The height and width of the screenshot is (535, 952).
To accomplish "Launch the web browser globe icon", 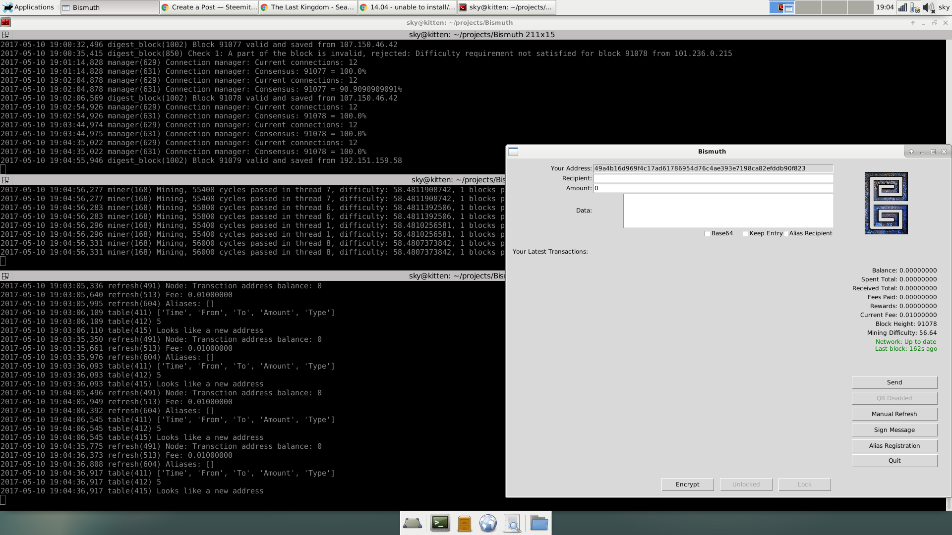I will [x=488, y=523].
